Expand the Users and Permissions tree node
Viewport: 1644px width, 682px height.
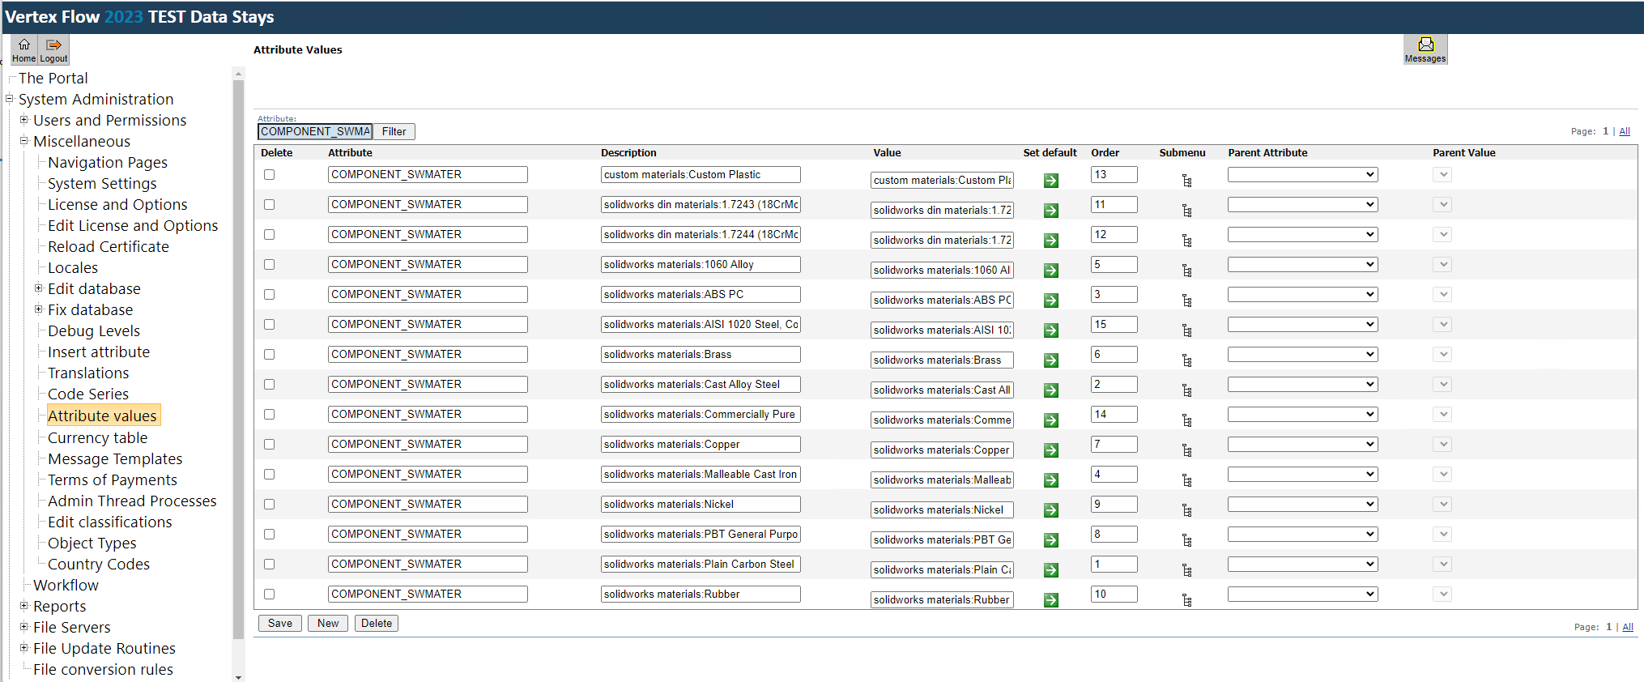[x=24, y=120]
